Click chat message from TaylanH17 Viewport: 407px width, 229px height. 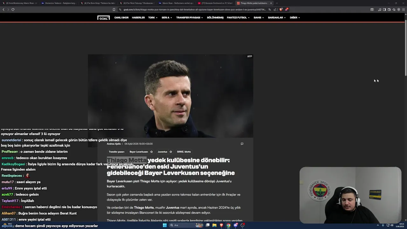click(17, 201)
